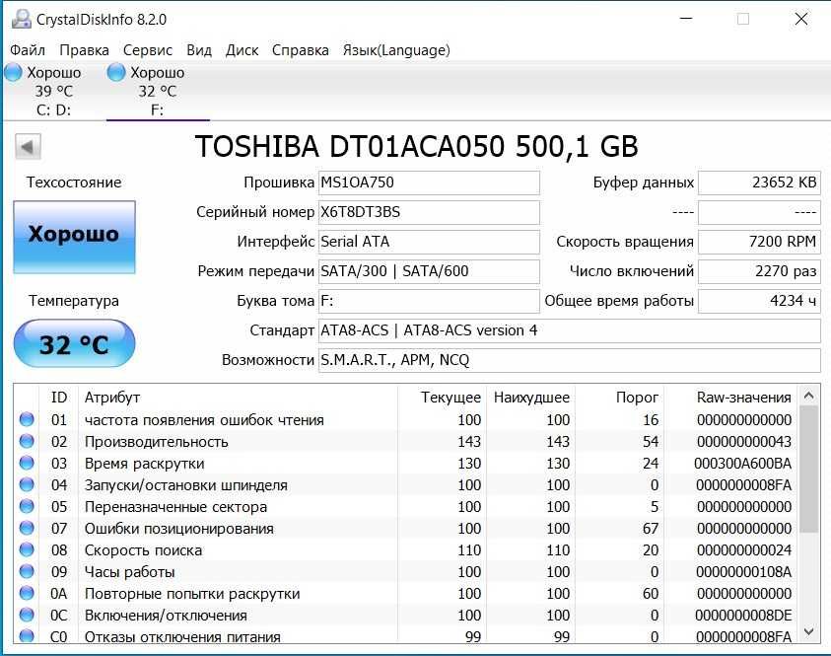831x656 pixels.
Task: Click the scrollbar up arrow in SMART list
Action: (808, 396)
